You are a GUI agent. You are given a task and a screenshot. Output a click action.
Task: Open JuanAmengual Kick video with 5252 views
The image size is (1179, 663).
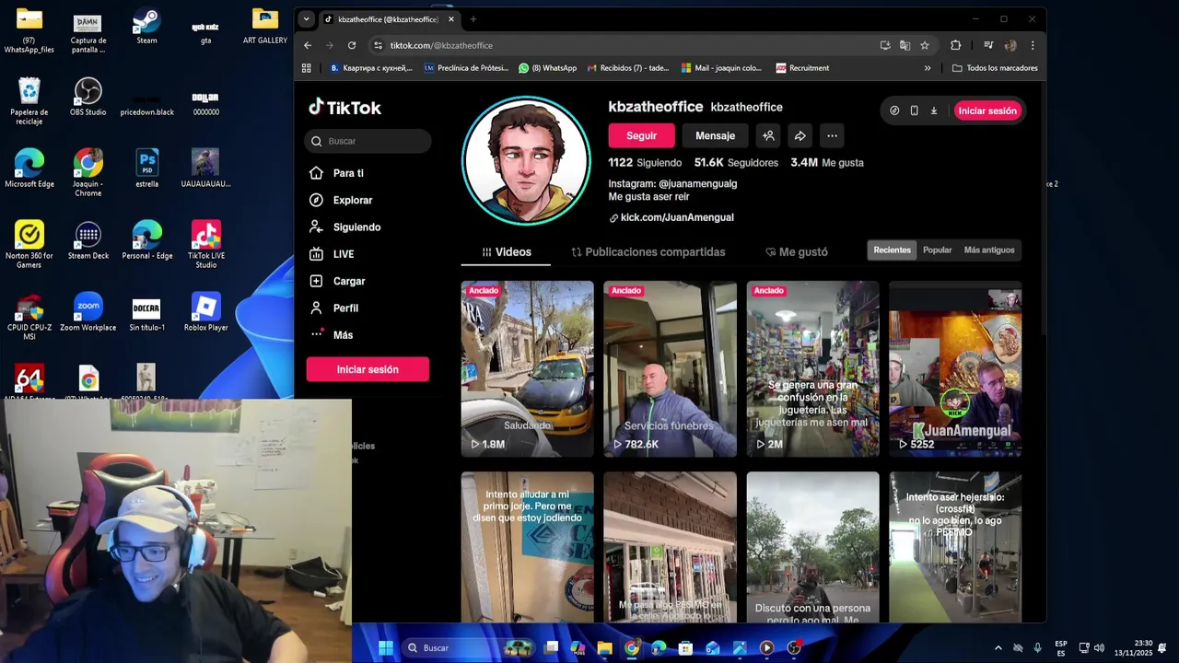coord(955,368)
